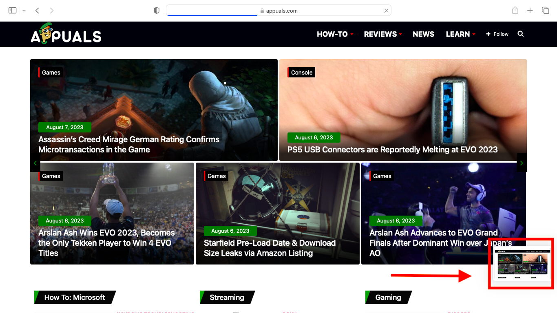Click August 6, 2023 date on Arslan Ash Advances

pos(396,221)
